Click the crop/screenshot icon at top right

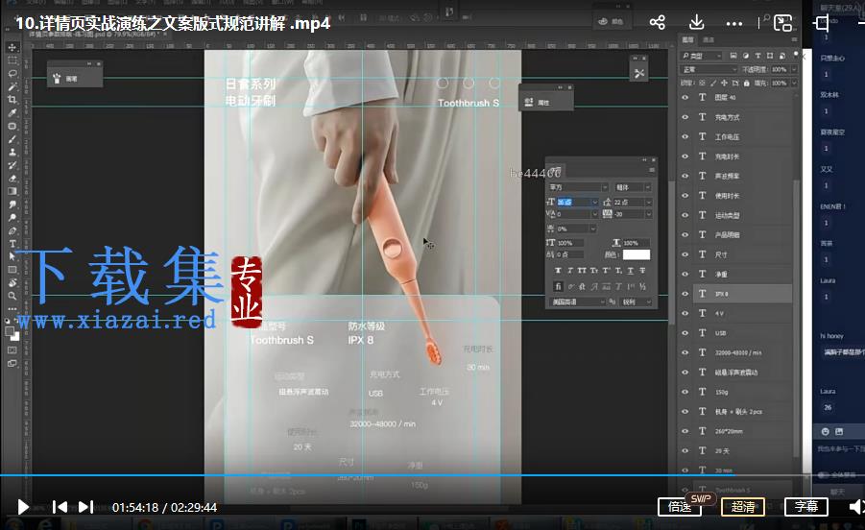[822, 23]
